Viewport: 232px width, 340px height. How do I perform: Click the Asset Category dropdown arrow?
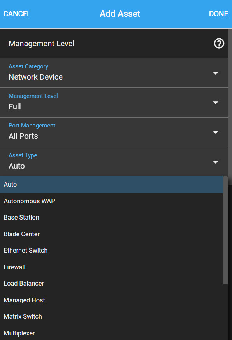216,73
